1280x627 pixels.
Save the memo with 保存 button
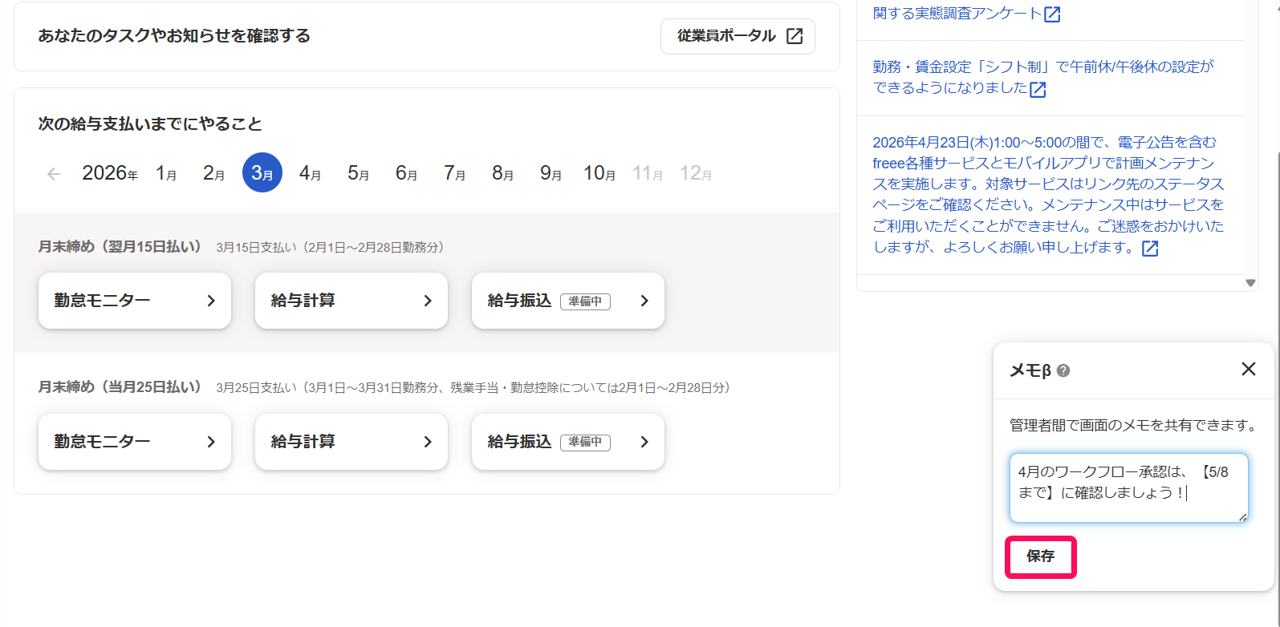[1040, 556]
